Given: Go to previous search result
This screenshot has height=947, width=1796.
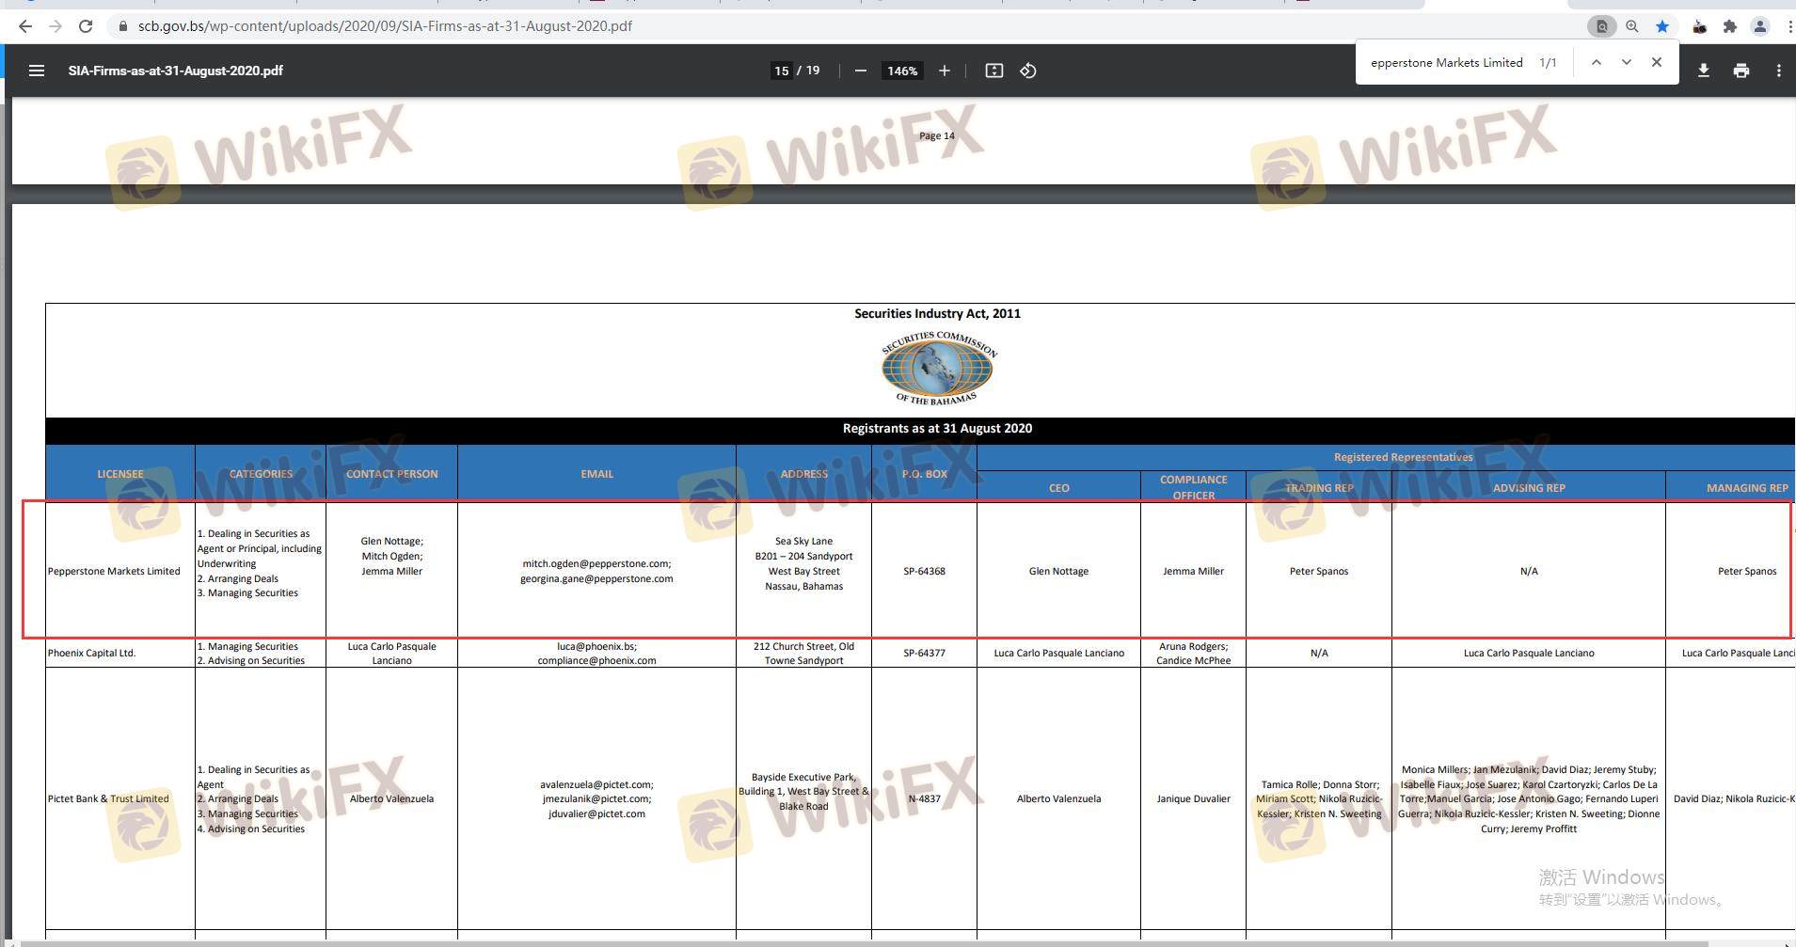Looking at the screenshot, I should click(1596, 62).
